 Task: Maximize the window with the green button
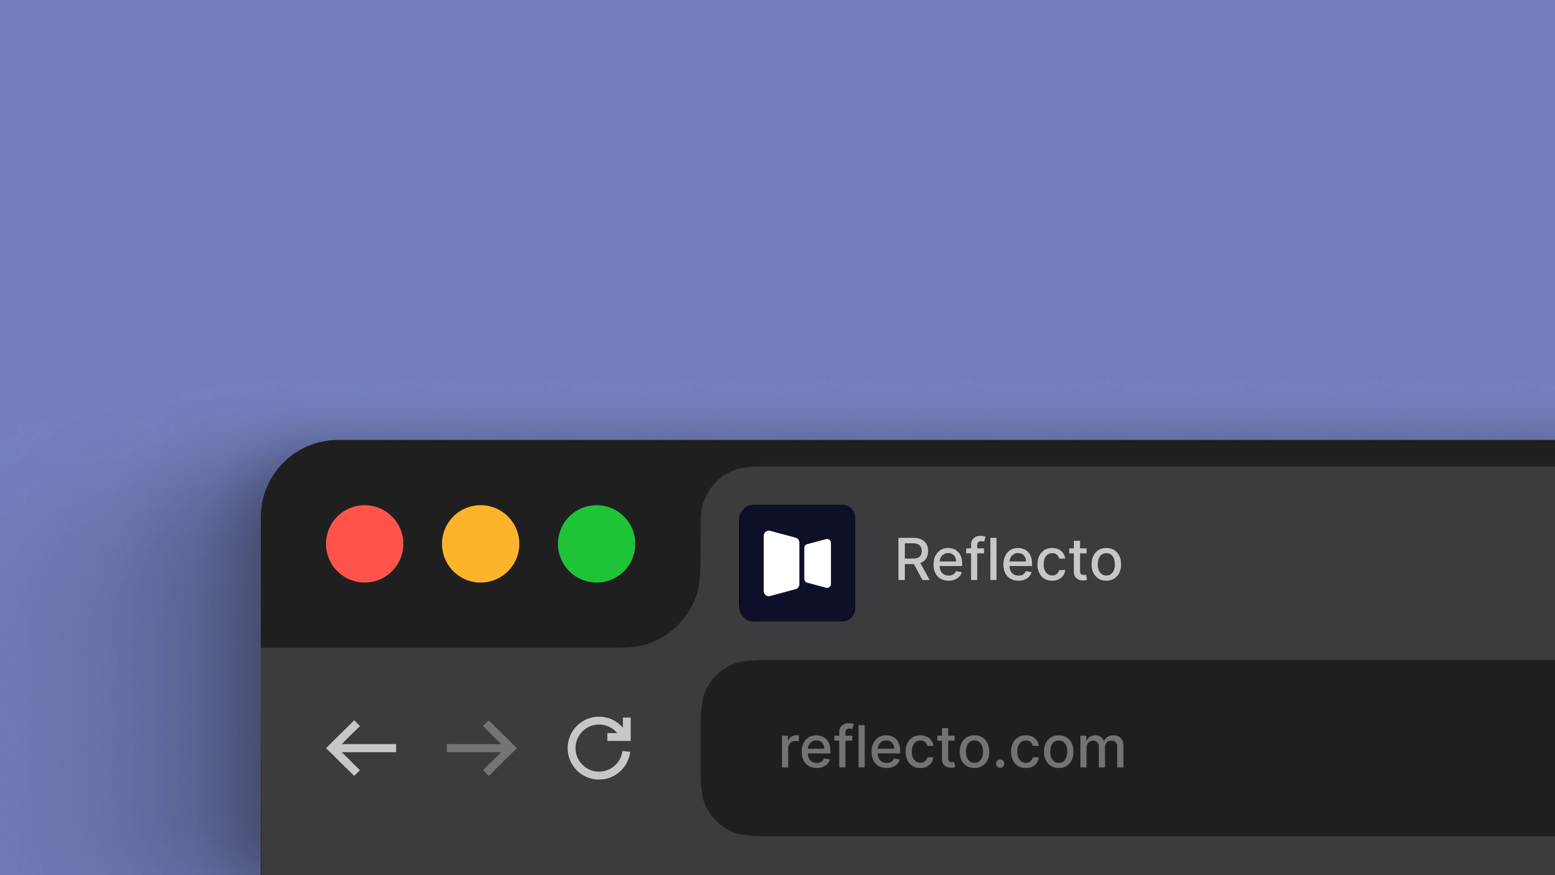point(597,543)
